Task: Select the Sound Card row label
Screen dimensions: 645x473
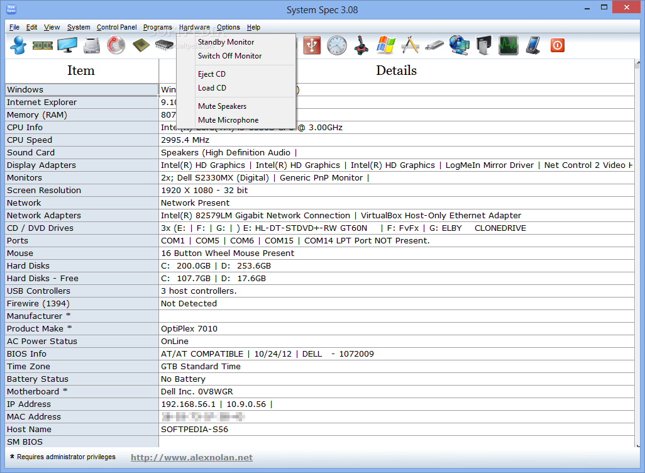Action: (82, 153)
